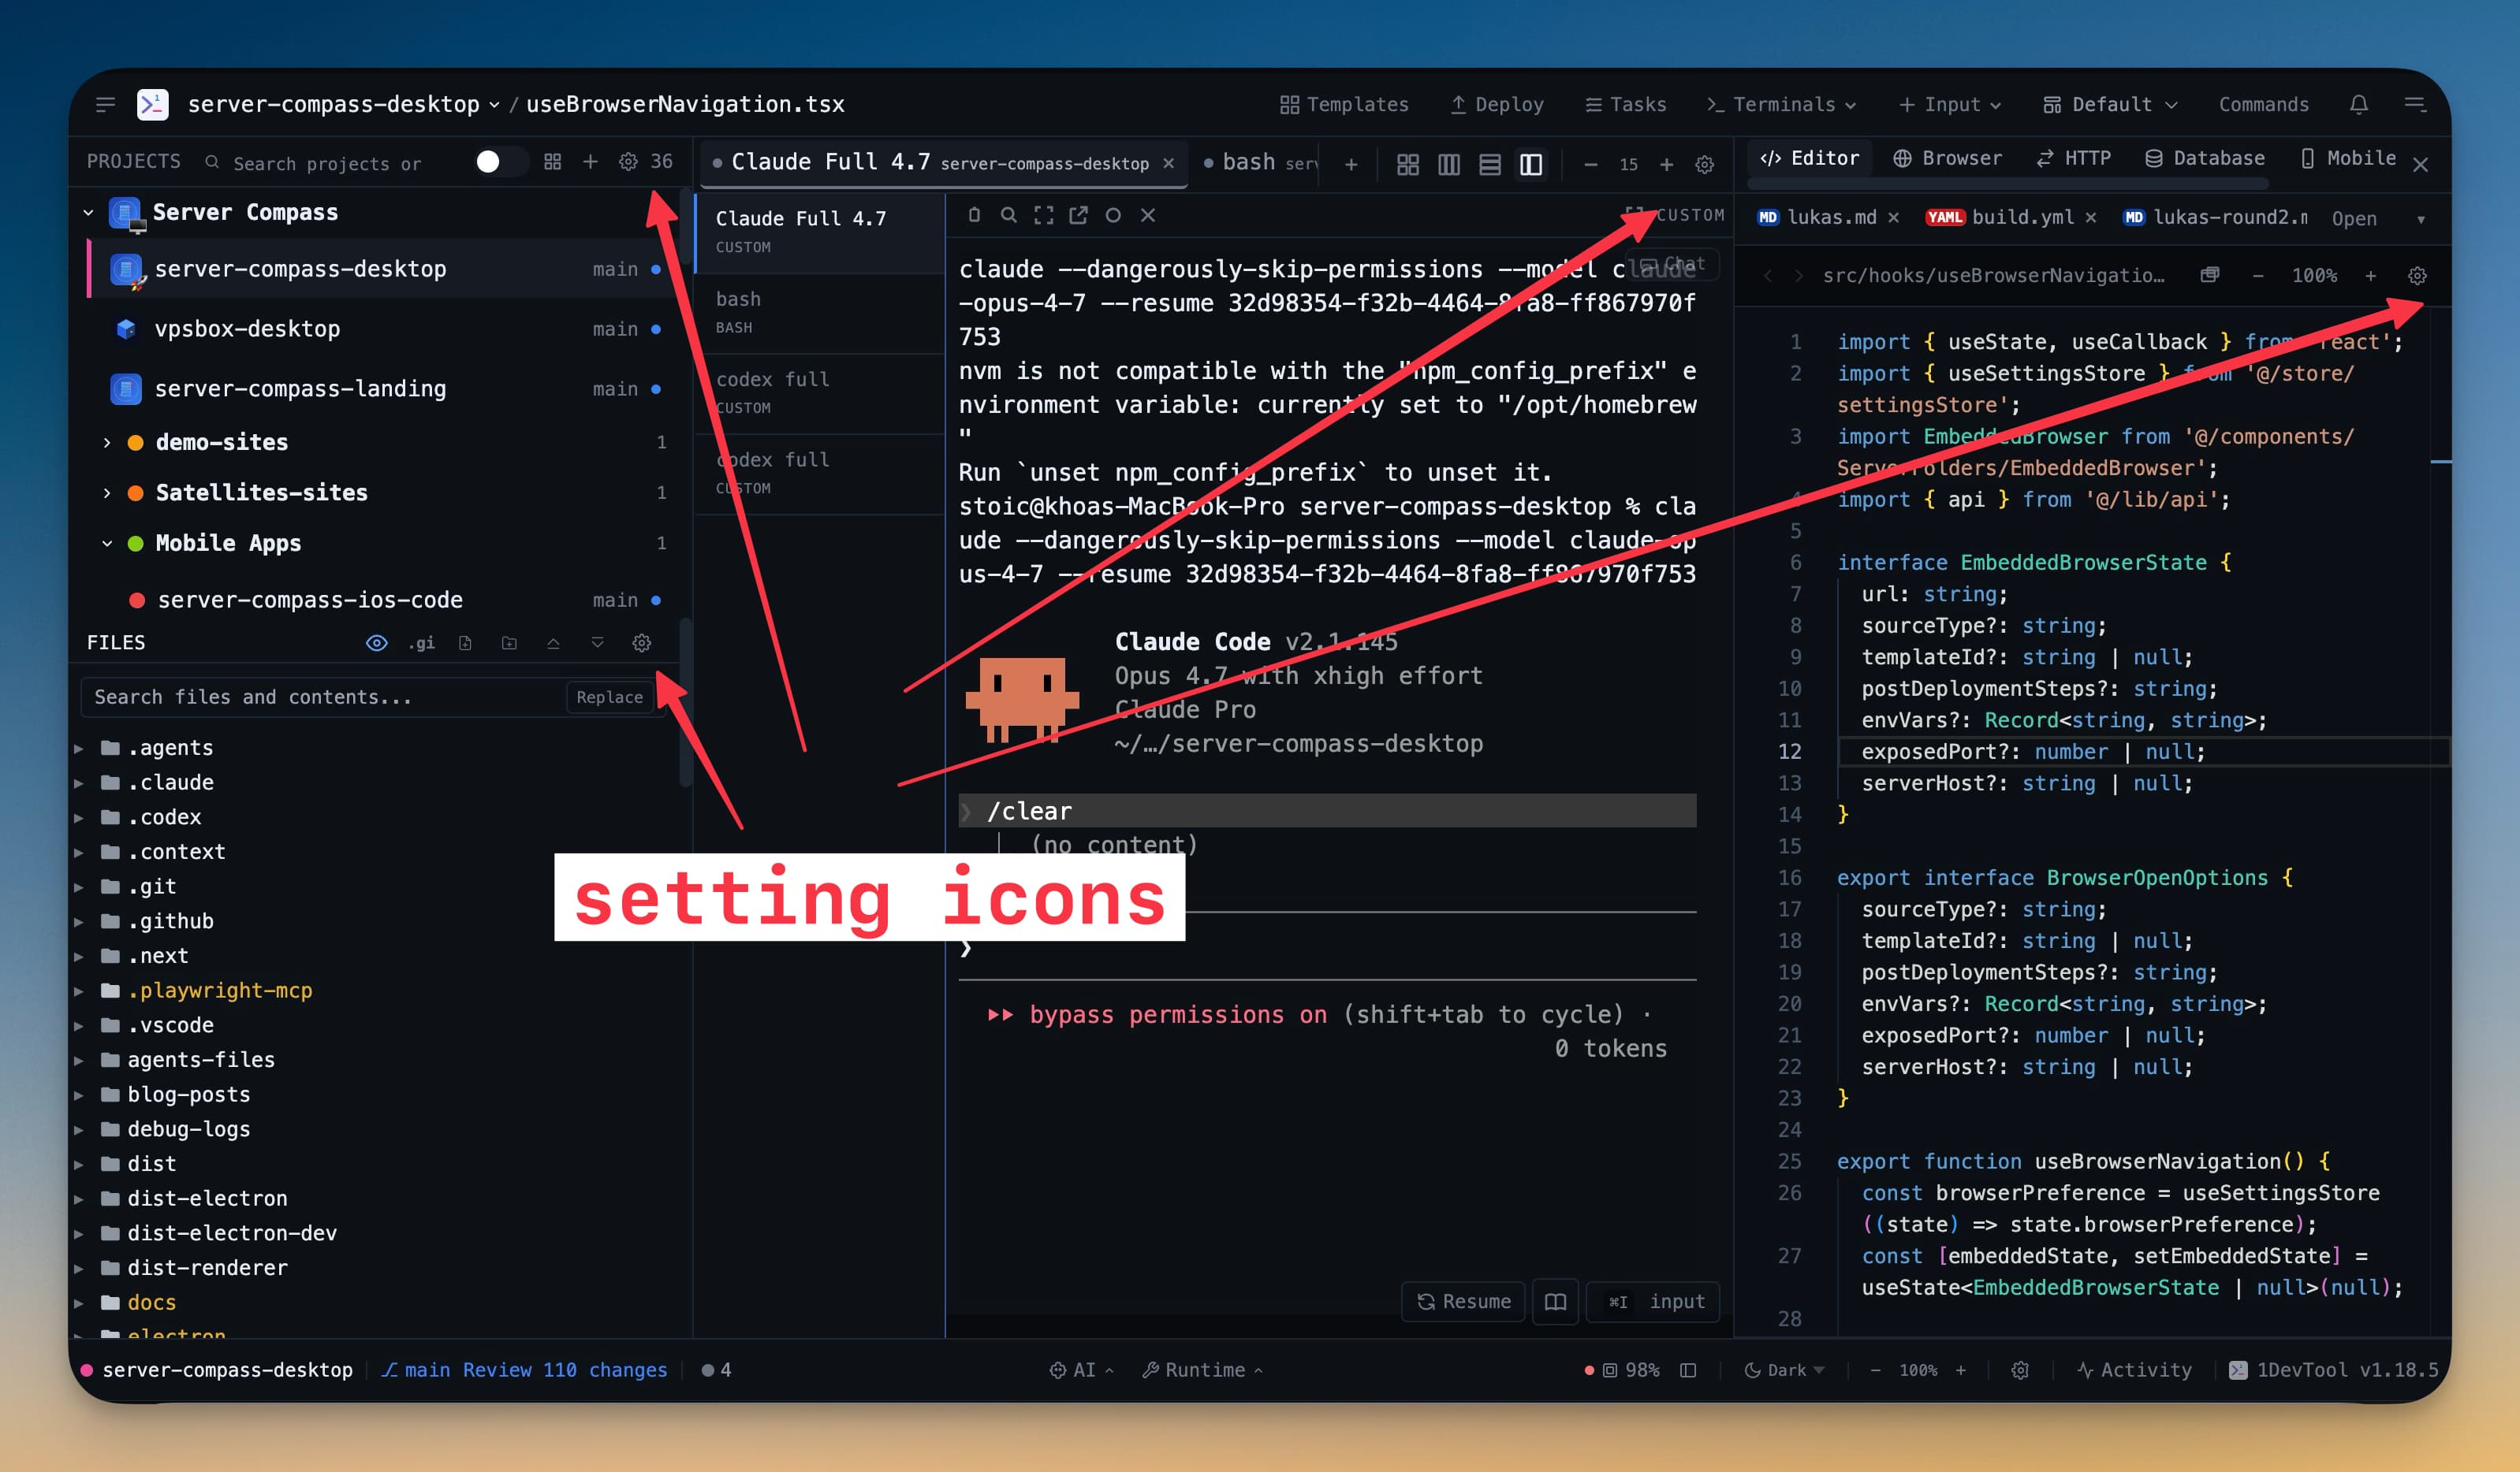Image resolution: width=2520 pixels, height=1472 pixels.
Task: Switch to the Database tab
Action: pos(2205,159)
